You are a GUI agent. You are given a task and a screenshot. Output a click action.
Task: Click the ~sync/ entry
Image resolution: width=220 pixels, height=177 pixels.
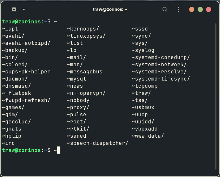point(141,36)
